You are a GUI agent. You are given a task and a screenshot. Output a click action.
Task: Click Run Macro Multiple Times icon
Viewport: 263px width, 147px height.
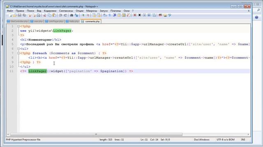pyautogui.click(x=149, y=16)
